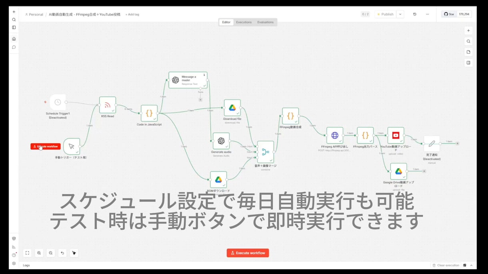
Task: Open the three-dot more options menu
Action: point(427,14)
